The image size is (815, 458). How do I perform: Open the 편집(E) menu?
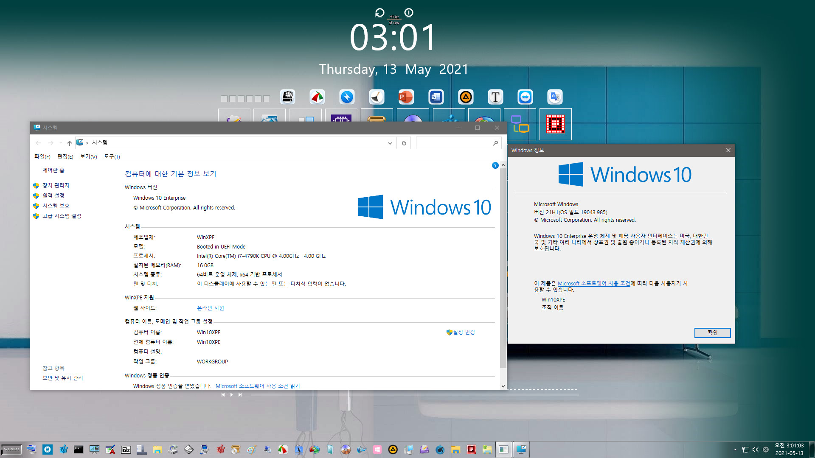[x=65, y=156]
